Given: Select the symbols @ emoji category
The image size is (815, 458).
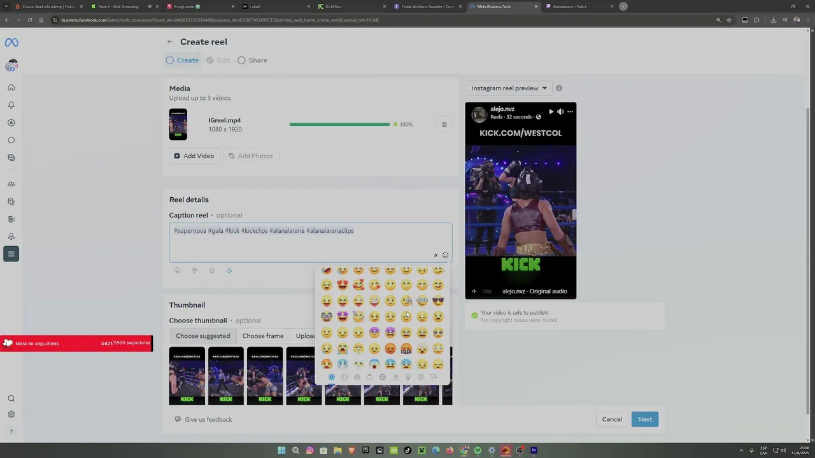Looking at the screenshot, I should 421,377.
